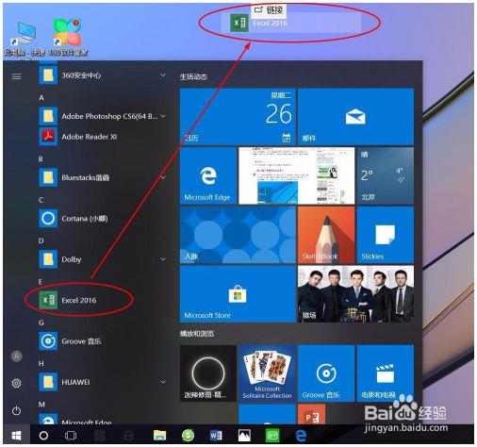Open Excel 2016 from the app list
This screenshot has height=447, width=477.
(102, 300)
